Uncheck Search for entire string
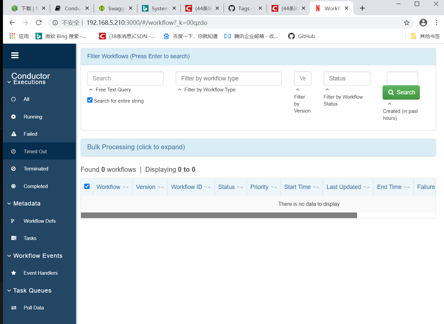The image size is (444, 324). (x=90, y=100)
